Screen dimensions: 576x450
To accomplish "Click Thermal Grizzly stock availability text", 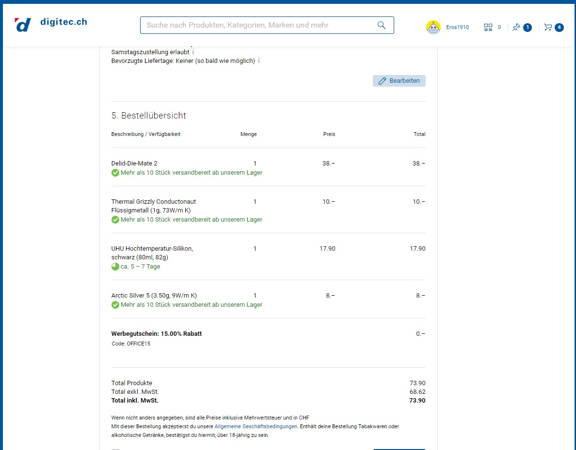I will (x=192, y=220).
